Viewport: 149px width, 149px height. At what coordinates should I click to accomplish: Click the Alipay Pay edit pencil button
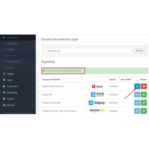point(137,94)
